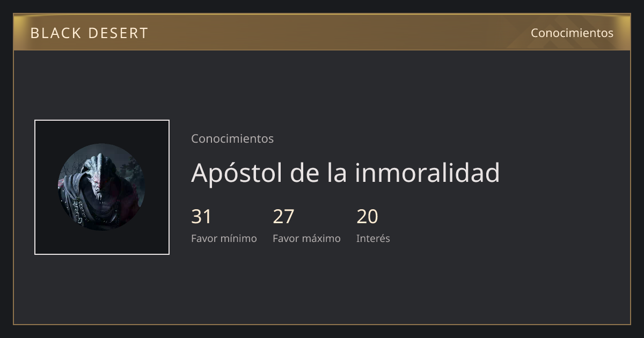644x338 pixels.
Task: Click the Apóstol de la inmoralidad title
Action: tap(346, 172)
